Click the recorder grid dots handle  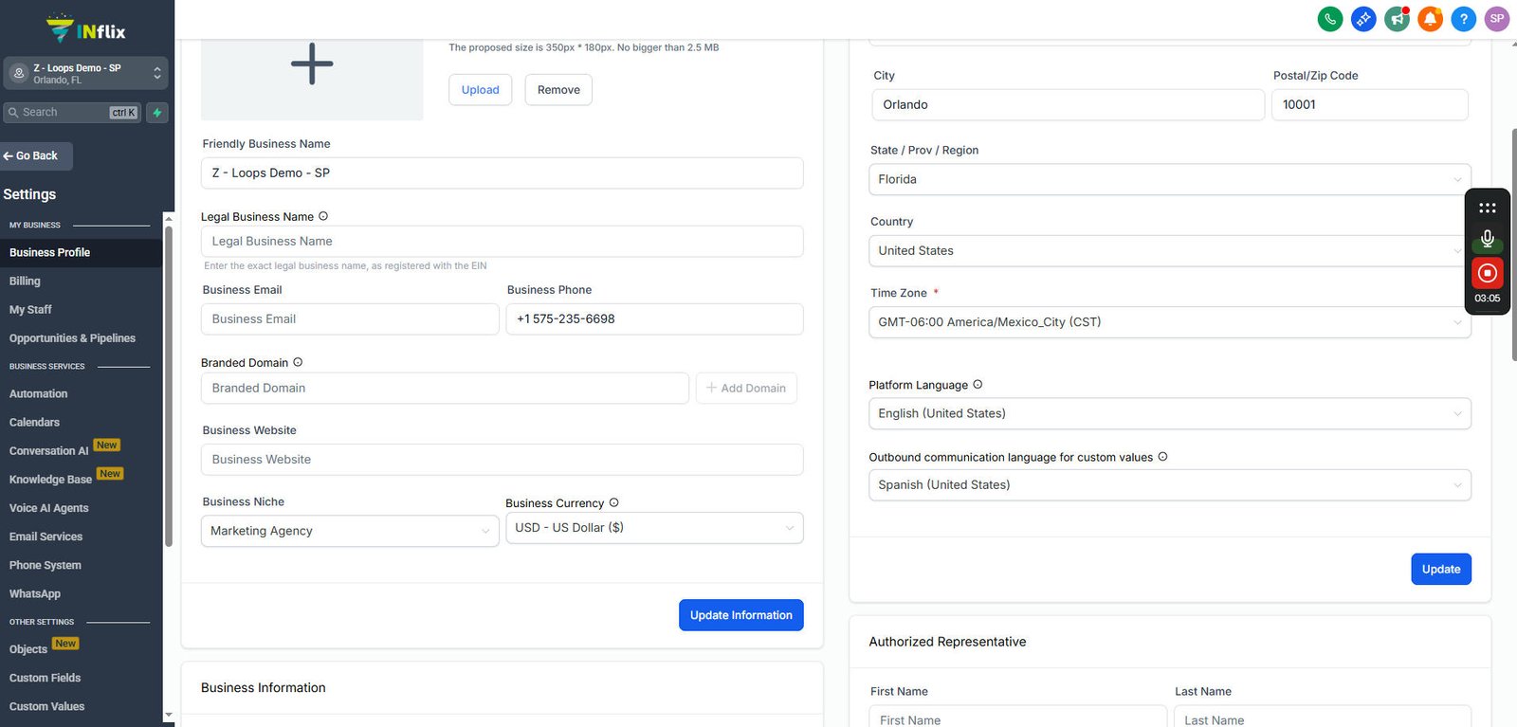click(1488, 208)
